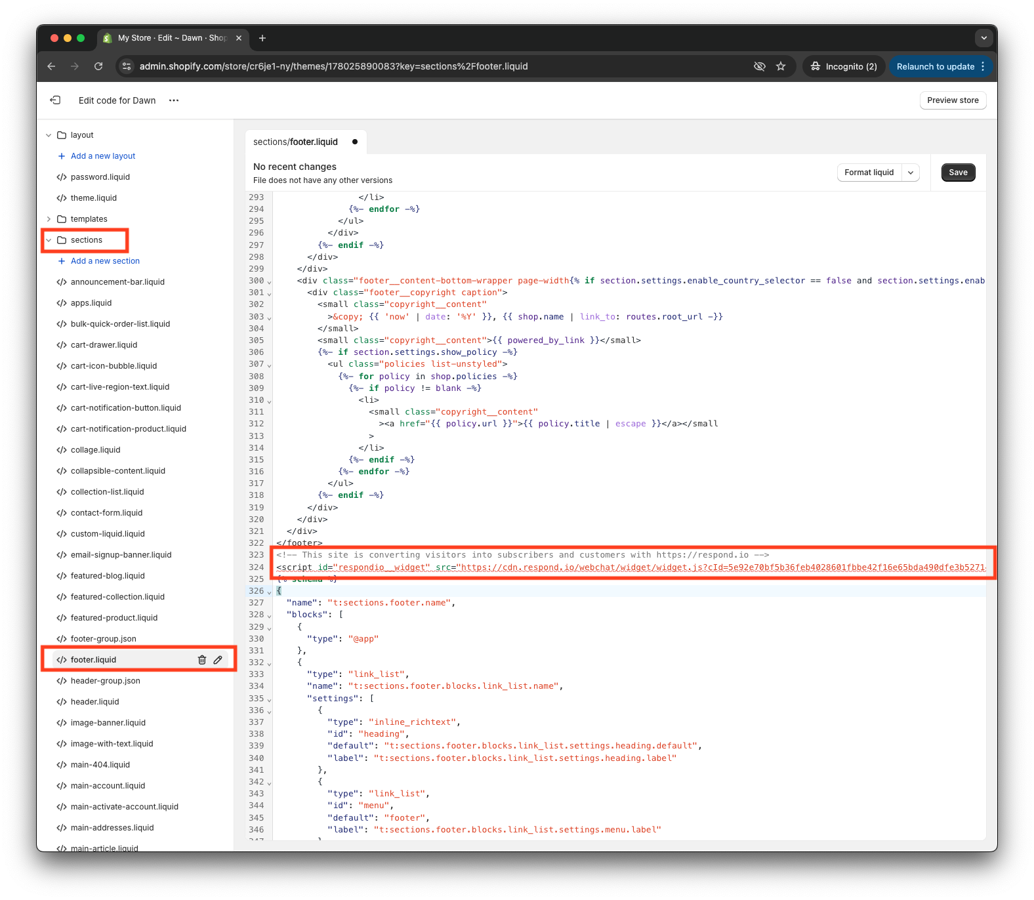Image resolution: width=1034 pixels, height=900 pixels.
Task: Collapse the sections folder
Action: pyautogui.click(x=49, y=240)
